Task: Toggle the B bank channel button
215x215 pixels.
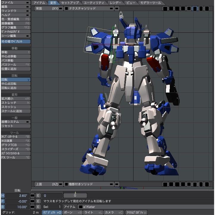Action: [3, 207]
